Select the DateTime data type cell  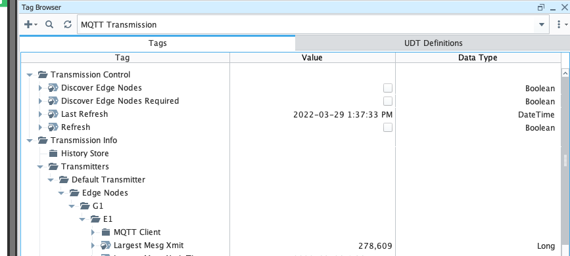tap(536, 115)
